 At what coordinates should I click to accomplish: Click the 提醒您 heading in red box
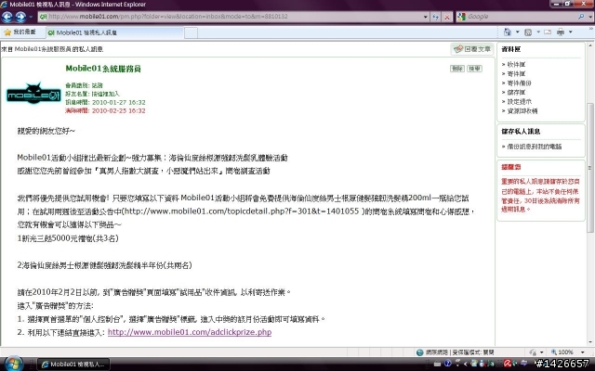tap(511, 167)
